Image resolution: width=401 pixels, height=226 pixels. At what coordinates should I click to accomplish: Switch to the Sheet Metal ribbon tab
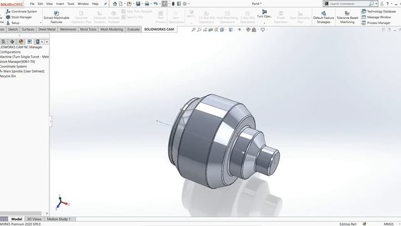point(47,30)
